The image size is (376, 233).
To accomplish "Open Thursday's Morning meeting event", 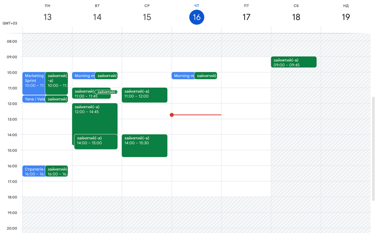I will pyautogui.click(x=183, y=76).
